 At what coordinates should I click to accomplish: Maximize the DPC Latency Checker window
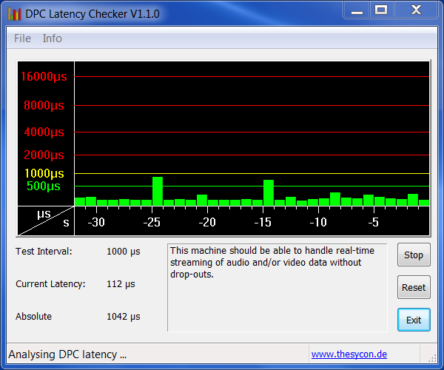click(381, 10)
